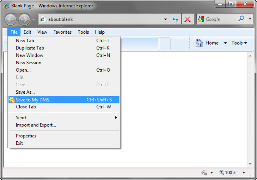
Task: Click the Internet Explorer logo in title bar
Action: (7, 6)
